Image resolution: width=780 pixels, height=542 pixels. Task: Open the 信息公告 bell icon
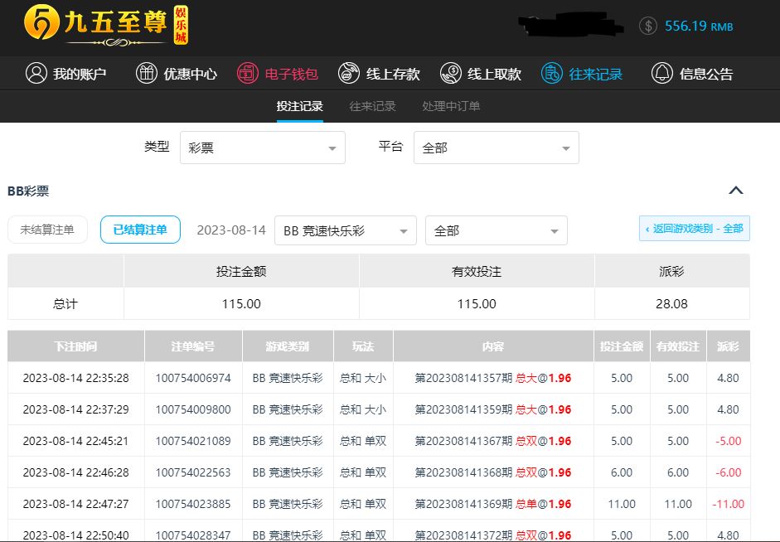point(661,74)
